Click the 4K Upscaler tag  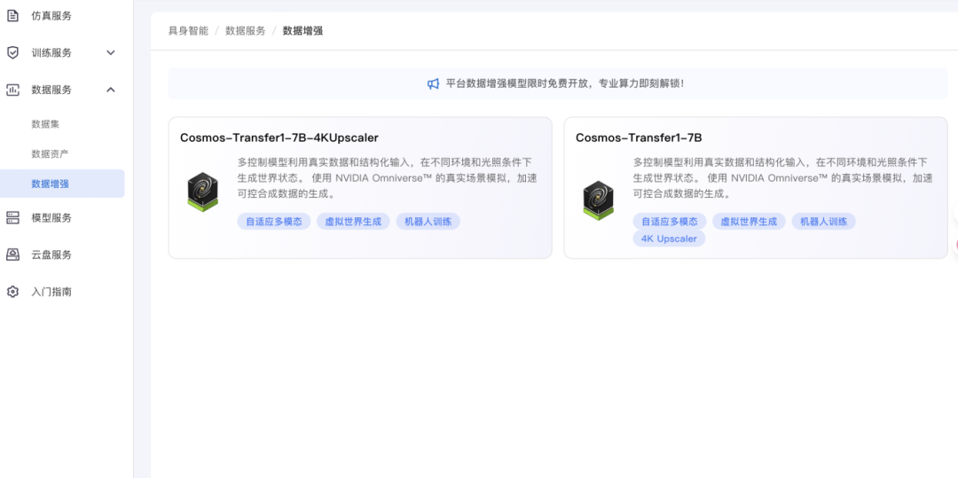[x=669, y=239]
